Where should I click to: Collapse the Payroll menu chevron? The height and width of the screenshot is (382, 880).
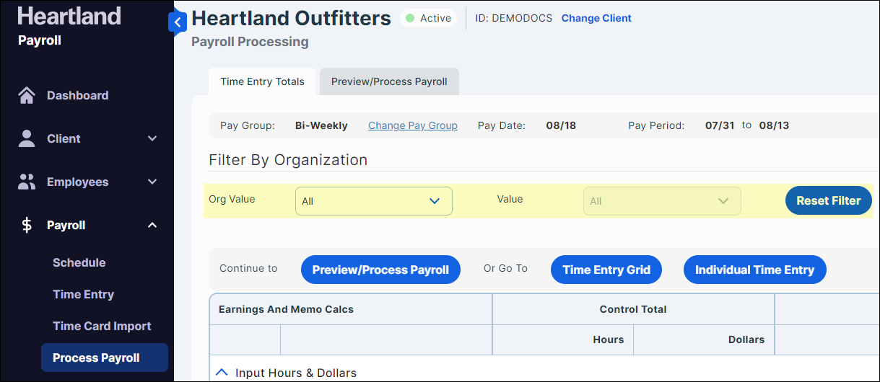tap(152, 226)
